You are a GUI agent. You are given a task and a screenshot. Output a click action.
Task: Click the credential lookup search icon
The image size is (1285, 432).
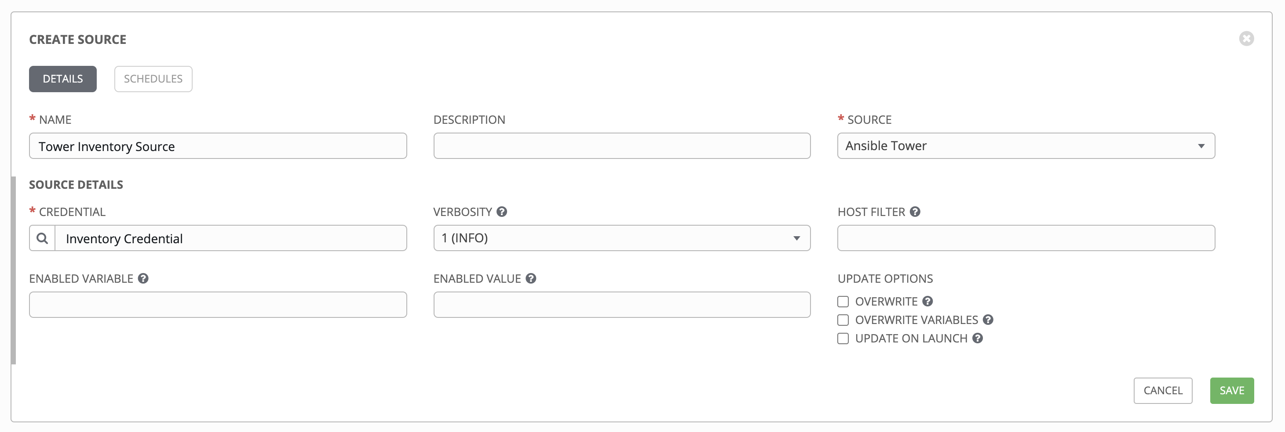point(42,238)
